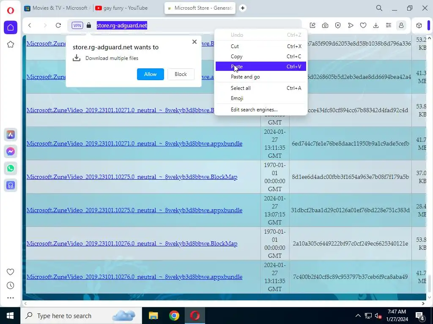Viewport: 433px width, 324px height.
Task: Open Messenger in sidebar
Action: [x=11, y=151]
